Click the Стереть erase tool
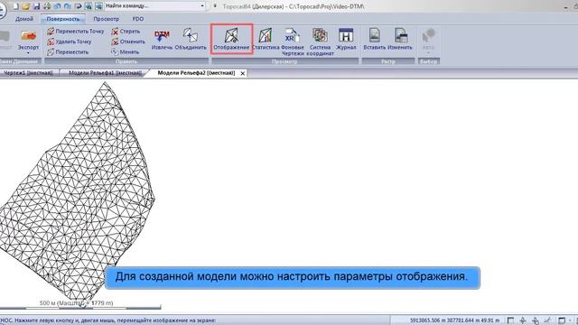The height and width of the screenshot is (325, 578). (x=126, y=32)
